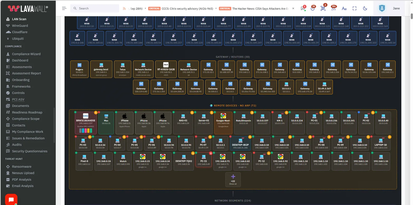Select Ransomware under Threat Hunt
The image size is (413, 205).
[22, 167]
